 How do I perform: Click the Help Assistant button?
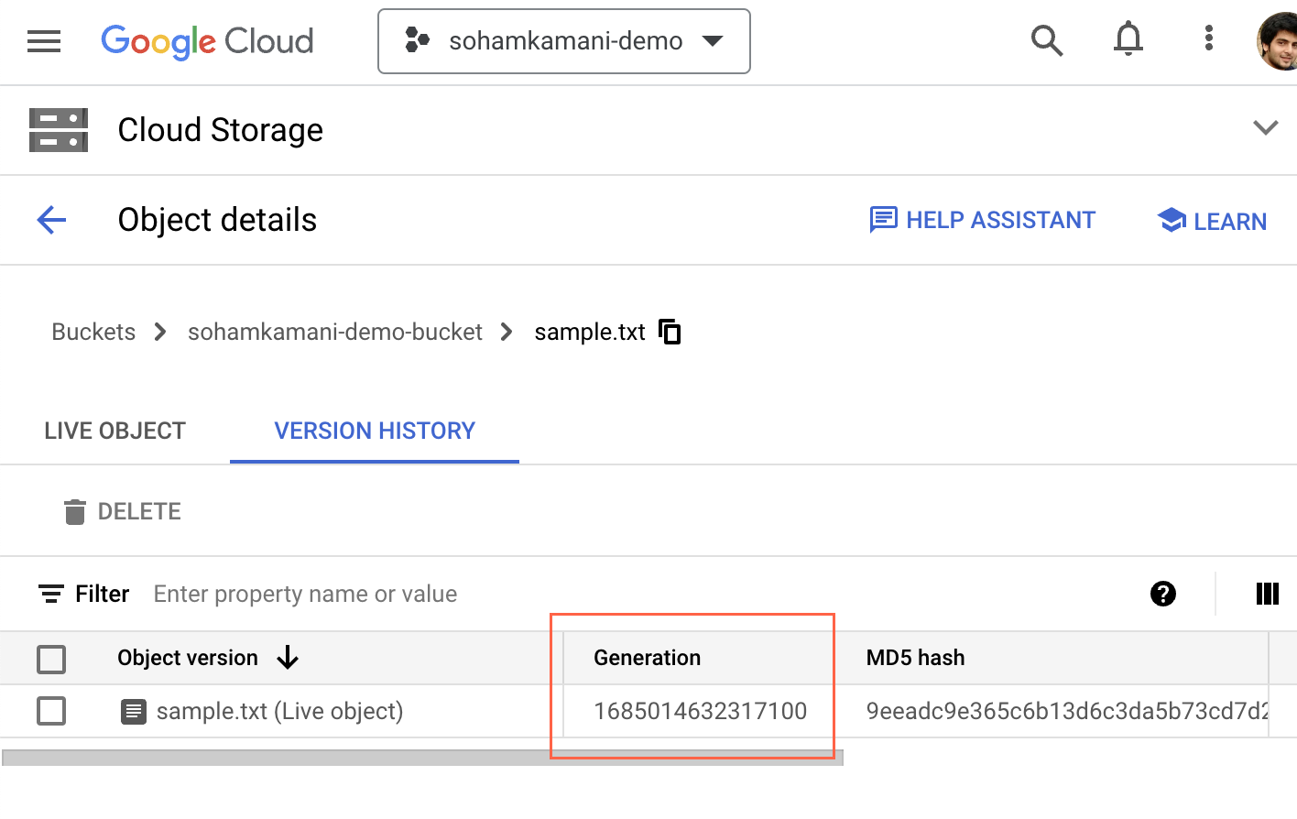coord(982,220)
